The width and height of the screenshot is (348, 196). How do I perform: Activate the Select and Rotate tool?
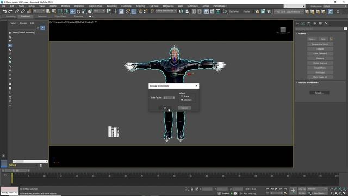point(78,11)
